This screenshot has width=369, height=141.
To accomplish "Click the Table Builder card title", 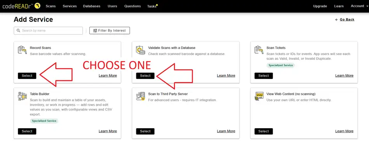I will coord(40,94).
